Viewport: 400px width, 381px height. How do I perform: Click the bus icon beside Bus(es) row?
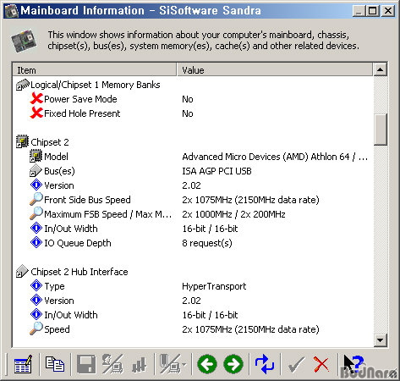click(36, 170)
